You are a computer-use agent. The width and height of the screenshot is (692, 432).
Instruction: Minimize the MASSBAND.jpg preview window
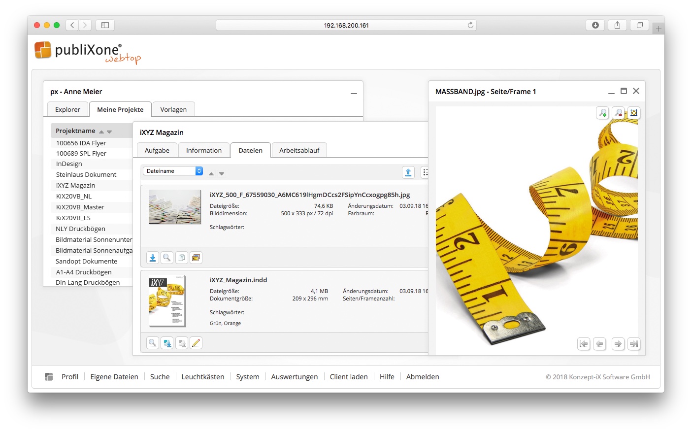611,93
